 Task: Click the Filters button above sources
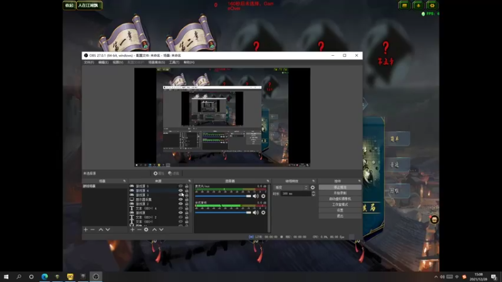(x=174, y=174)
